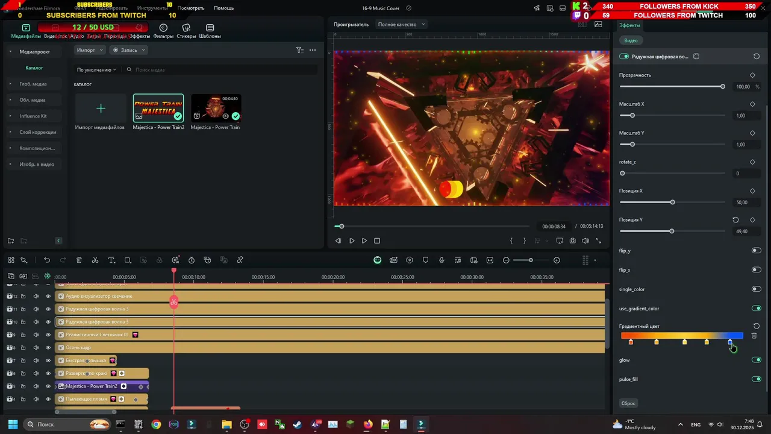Take a snapshot with the camera icon

coord(572,241)
